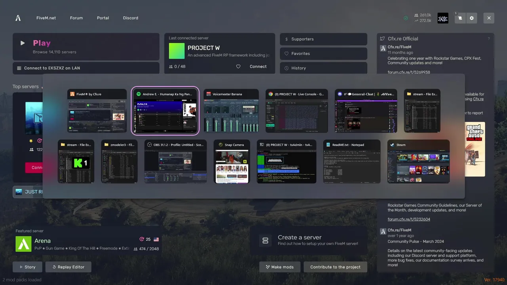Select ReadME.txt Notepad window thumbnail
The width and height of the screenshot is (507, 285).
(x=352, y=161)
